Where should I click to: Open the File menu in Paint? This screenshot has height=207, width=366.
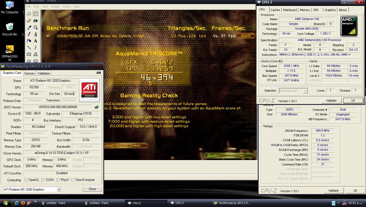[29, 6]
